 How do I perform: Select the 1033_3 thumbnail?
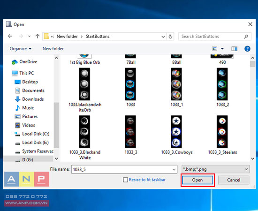(130, 132)
